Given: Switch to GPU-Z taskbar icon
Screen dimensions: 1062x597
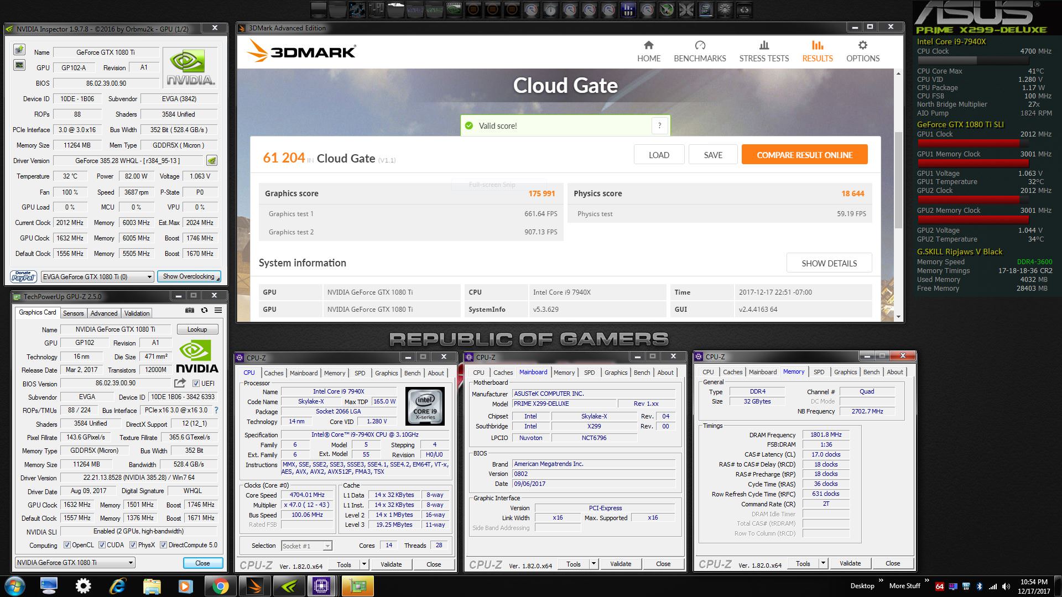Looking at the screenshot, I should click(357, 586).
